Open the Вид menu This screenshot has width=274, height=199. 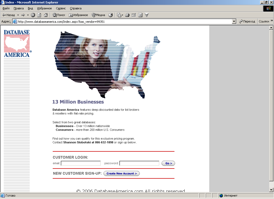pyautogui.click(x=30, y=8)
